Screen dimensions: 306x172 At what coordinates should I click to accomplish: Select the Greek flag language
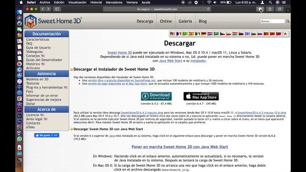(248, 34)
